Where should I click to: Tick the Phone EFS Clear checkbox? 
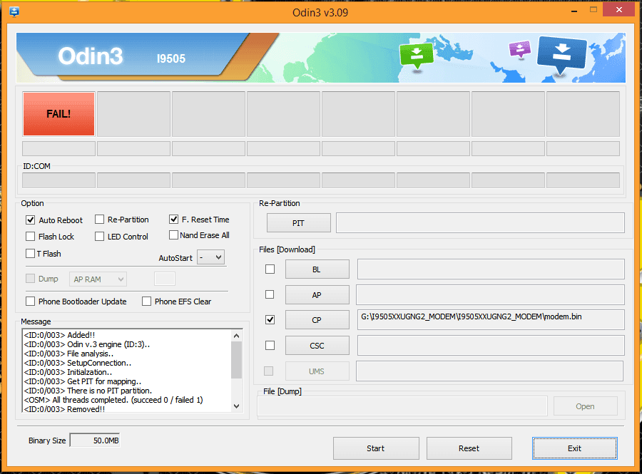click(146, 302)
